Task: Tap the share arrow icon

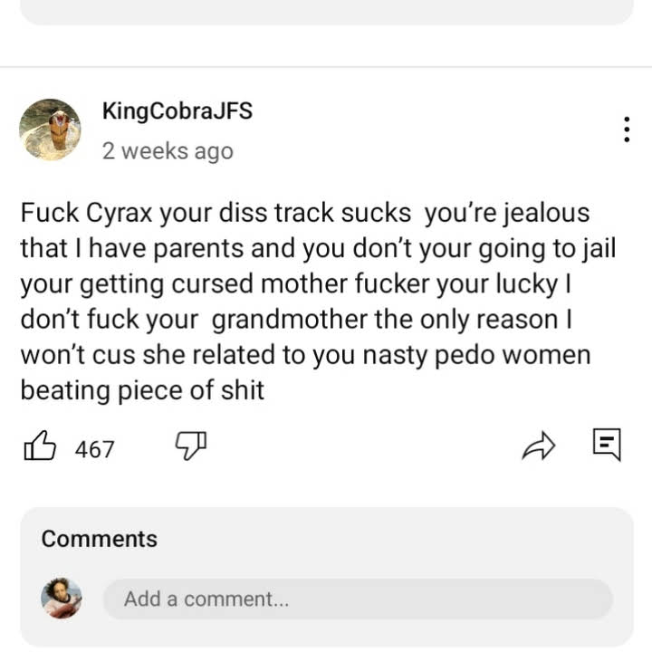Action: [x=537, y=446]
